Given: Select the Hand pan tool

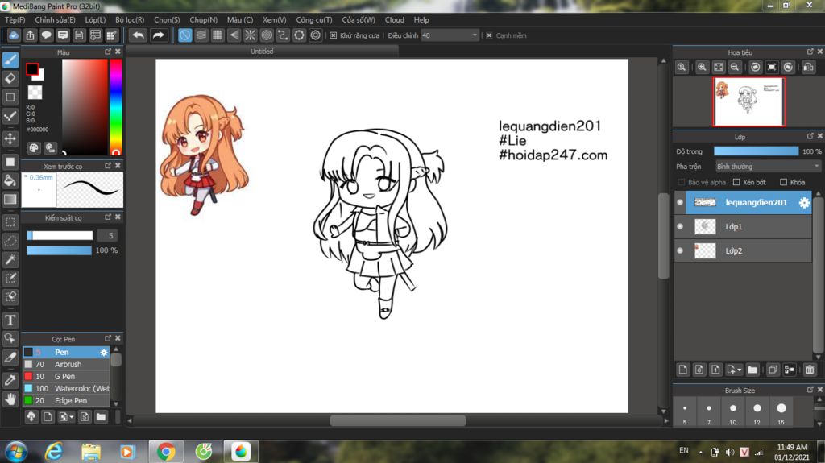Looking at the screenshot, I should tap(10, 399).
